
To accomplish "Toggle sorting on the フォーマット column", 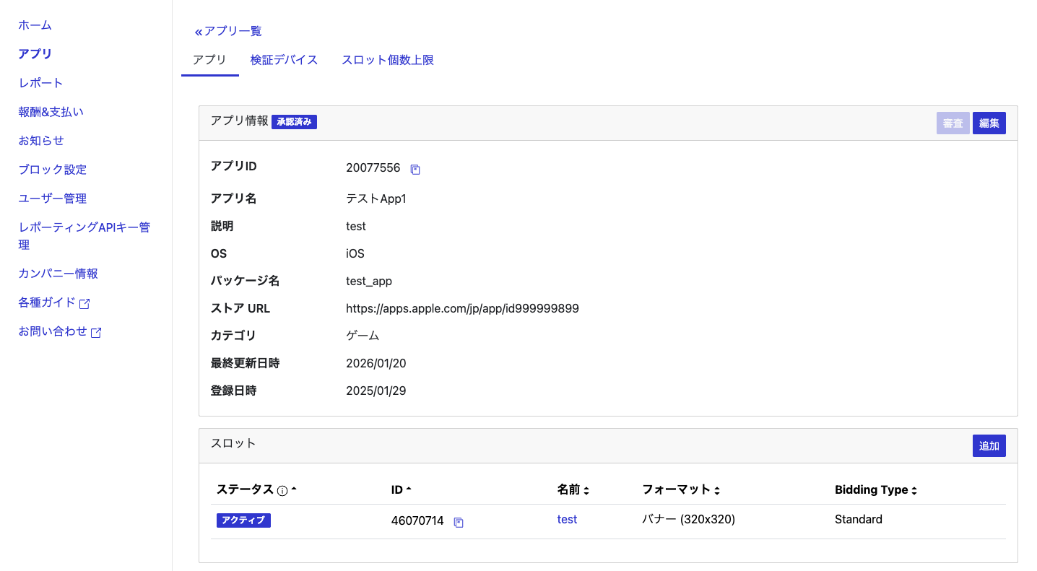I will pos(717,489).
